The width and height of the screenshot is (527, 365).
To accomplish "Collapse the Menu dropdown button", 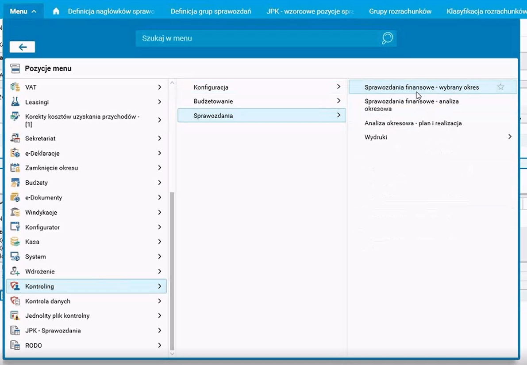I will point(23,11).
